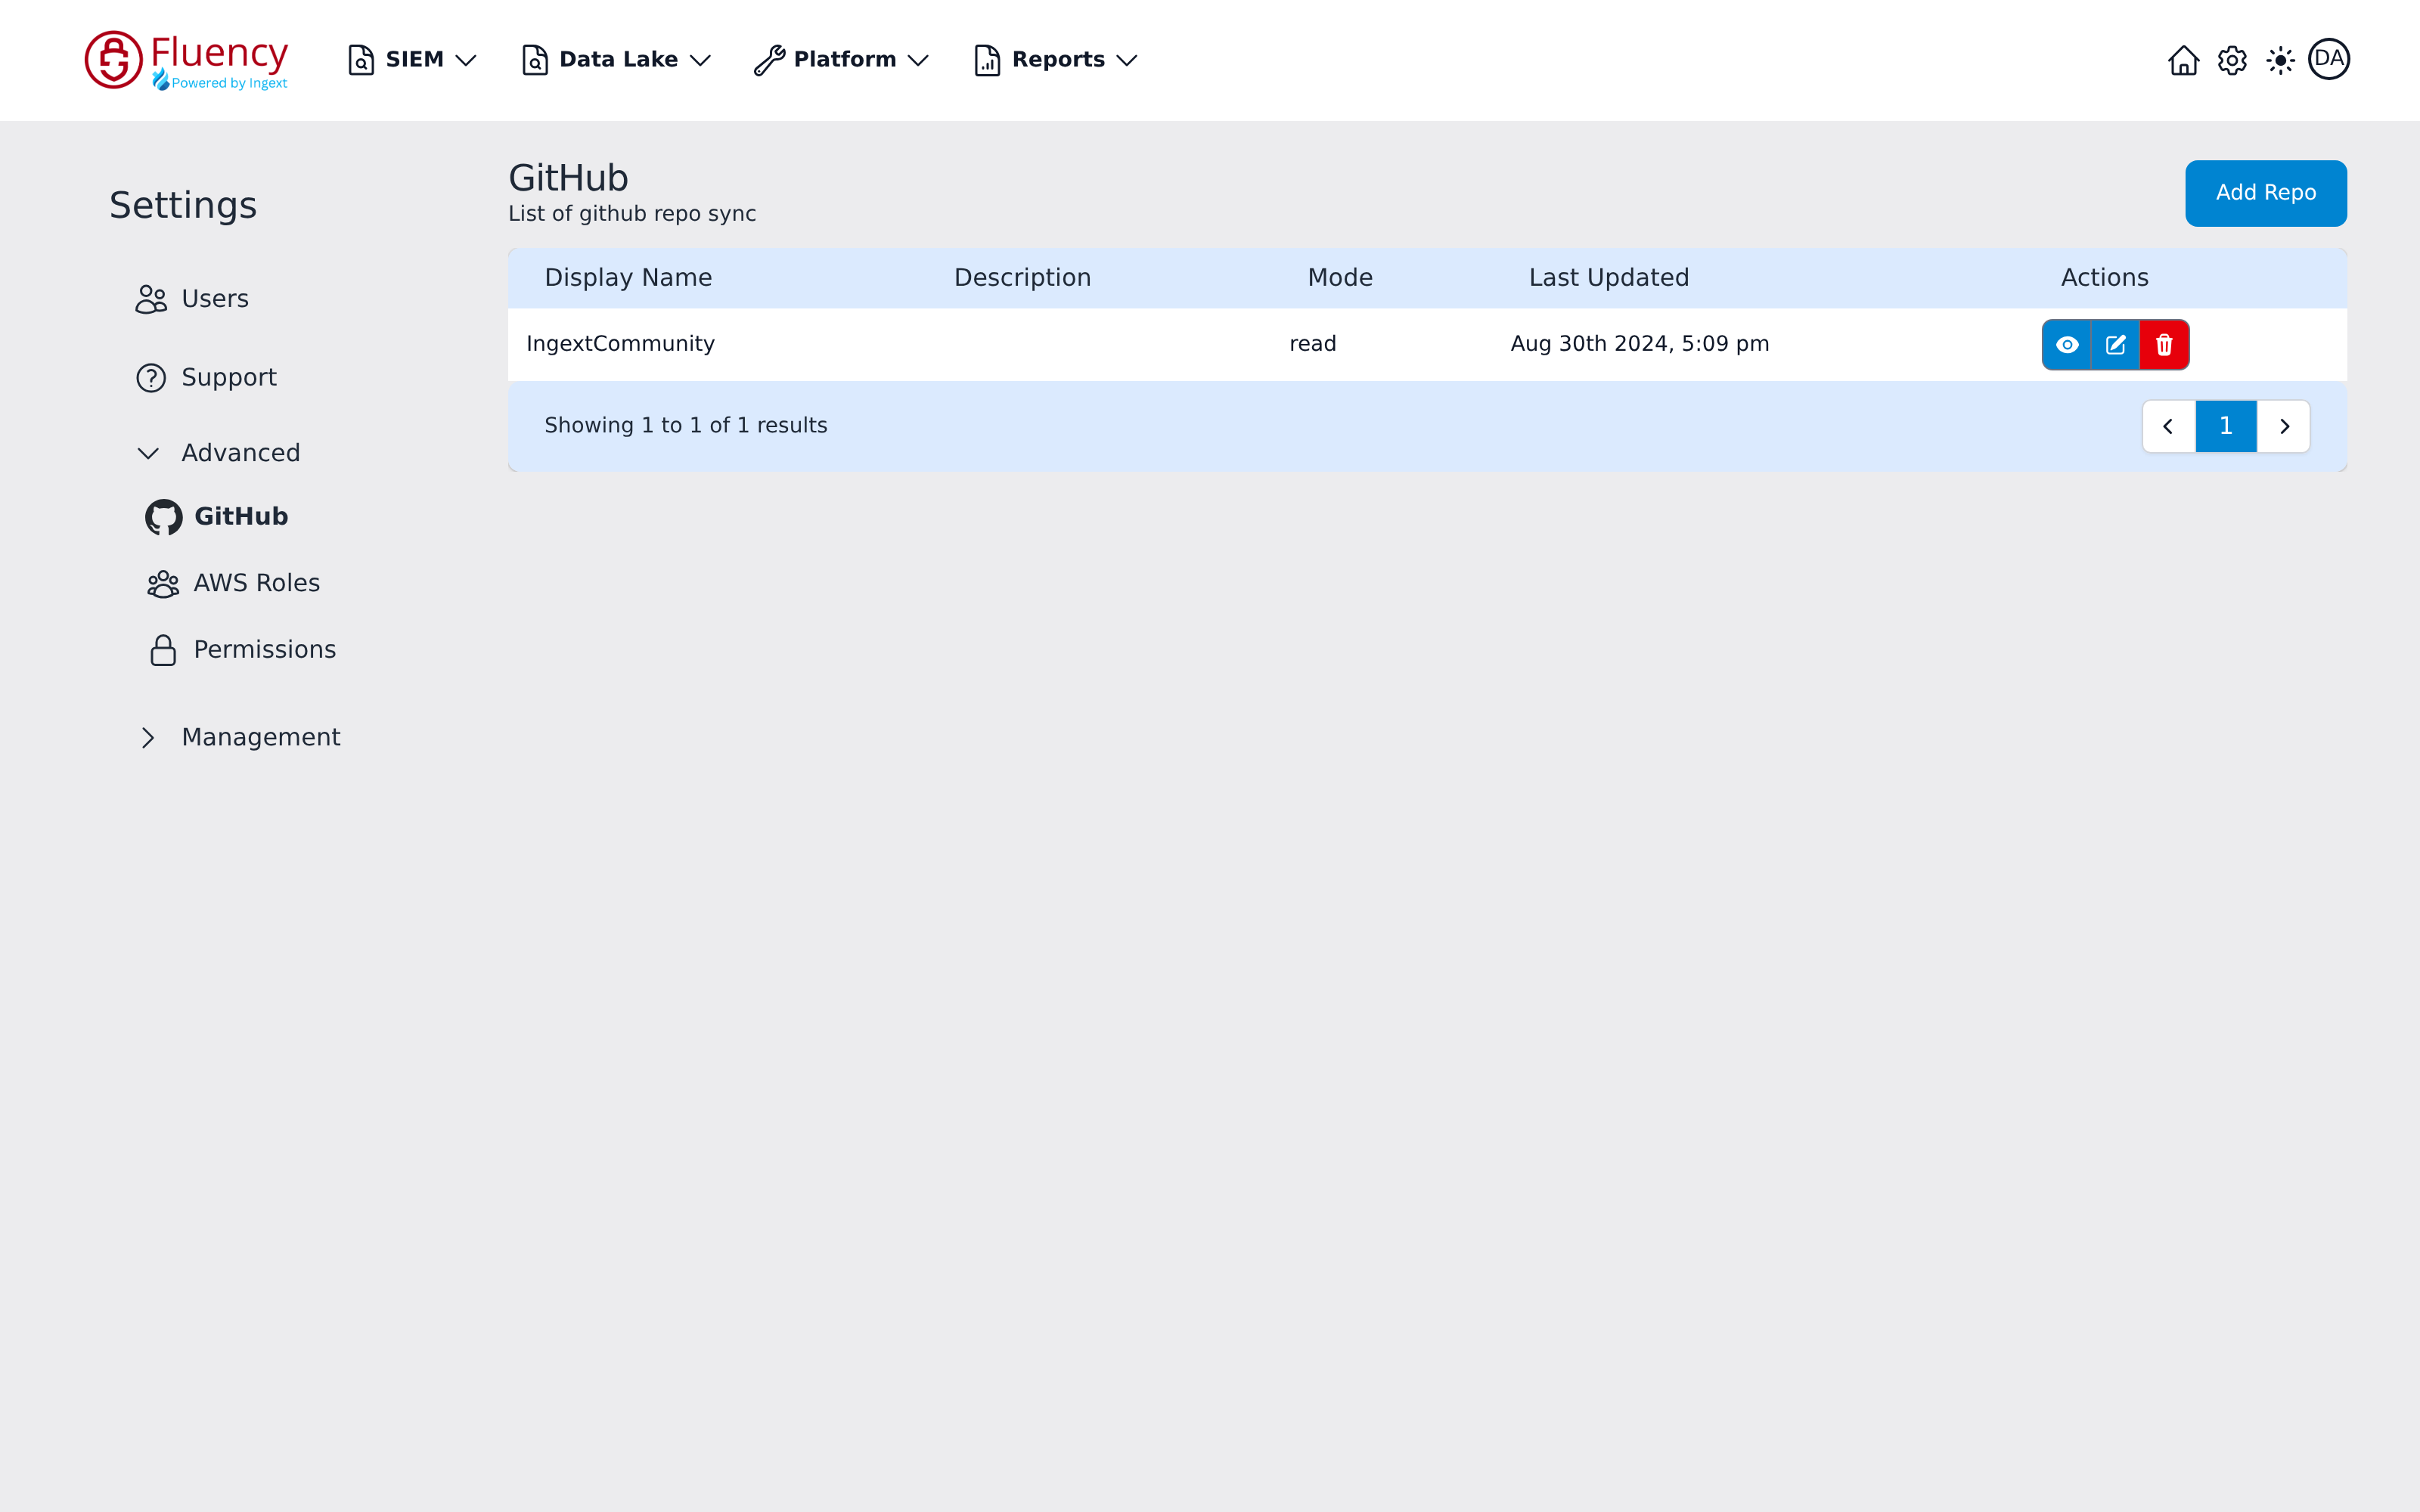Image resolution: width=2420 pixels, height=1512 pixels.
Task: Click the Last Updated column header
Action: [x=1609, y=278]
